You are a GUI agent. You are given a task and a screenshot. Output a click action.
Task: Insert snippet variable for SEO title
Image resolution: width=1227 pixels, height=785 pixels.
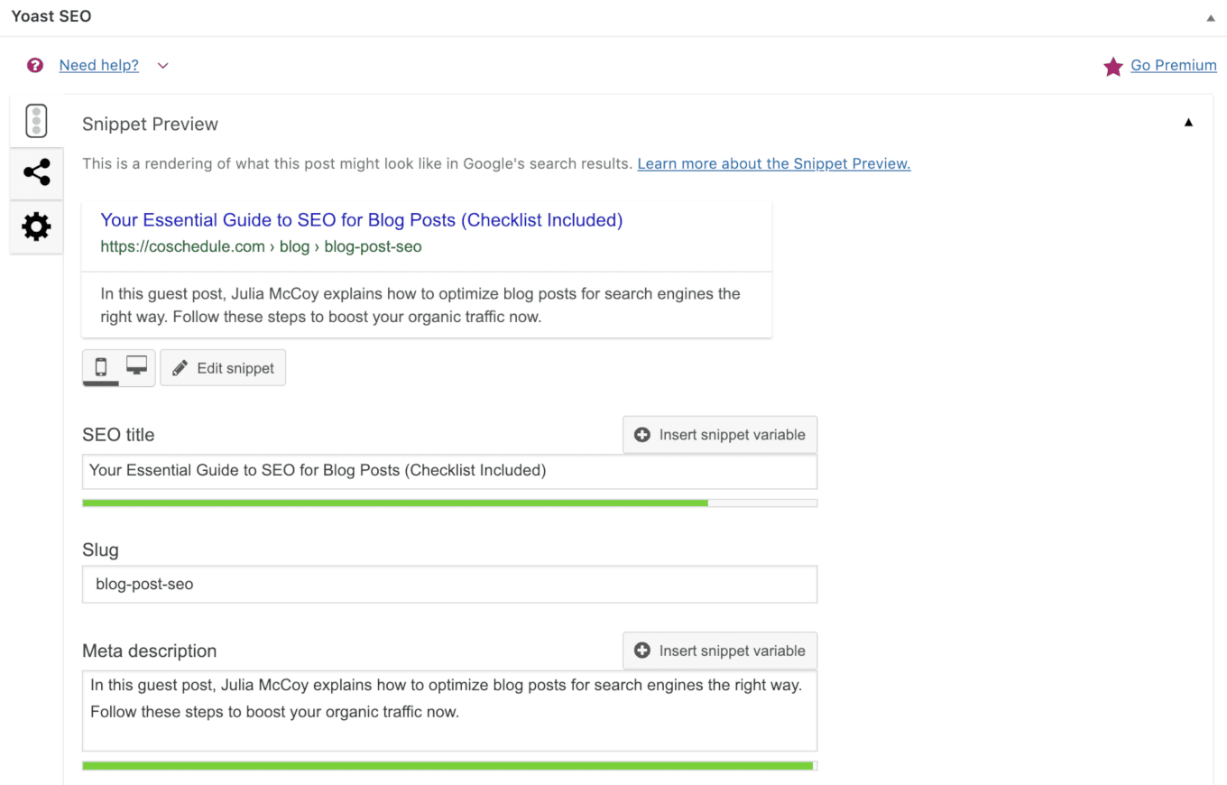(x=720, y=435)
